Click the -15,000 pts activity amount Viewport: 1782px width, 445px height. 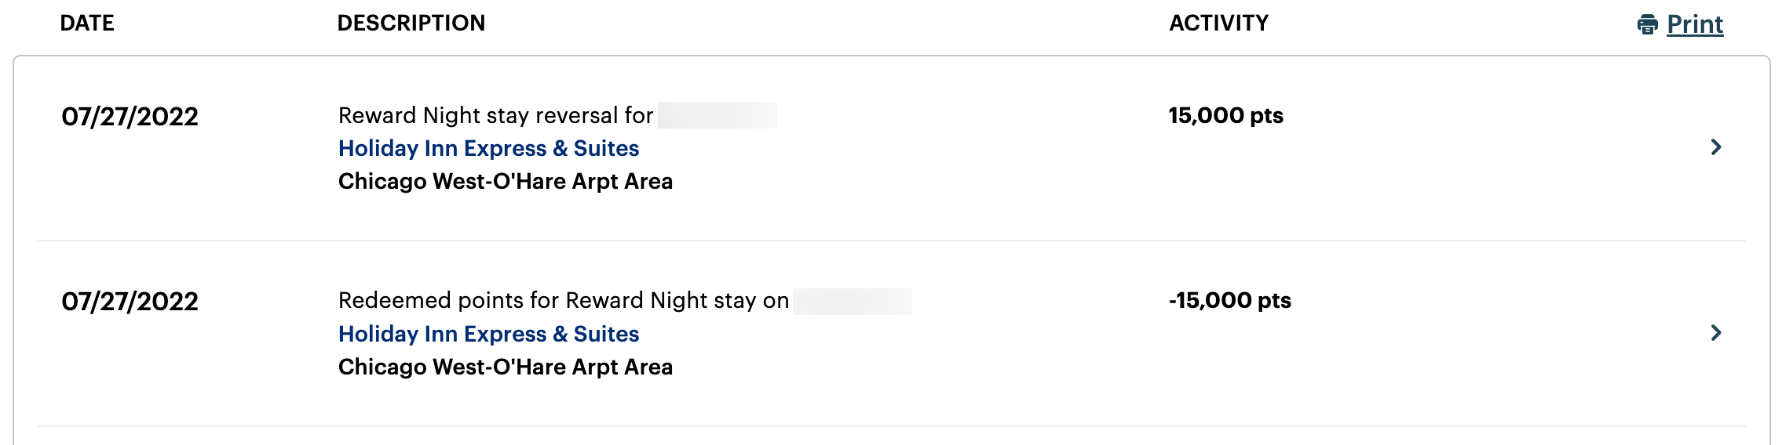point(1229,301)
